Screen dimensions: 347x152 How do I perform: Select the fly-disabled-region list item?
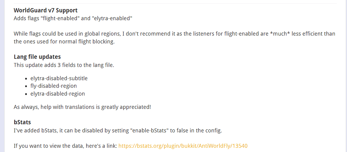pyautogui.click(x=54, y=86)
